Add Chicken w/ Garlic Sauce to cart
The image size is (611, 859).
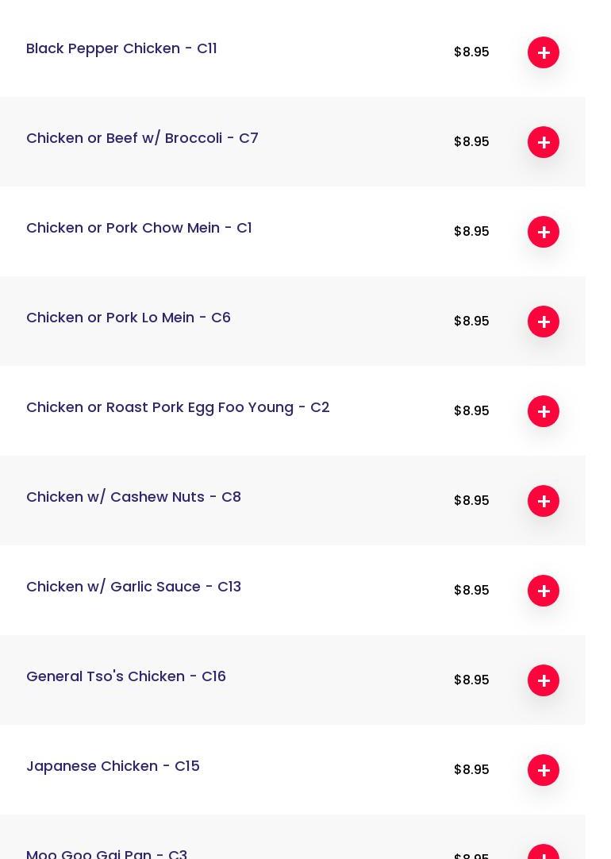click(x=544, y=591)
